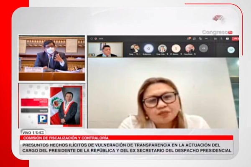
Task: Click the CZ participant avatar
Action: point(231,50)
